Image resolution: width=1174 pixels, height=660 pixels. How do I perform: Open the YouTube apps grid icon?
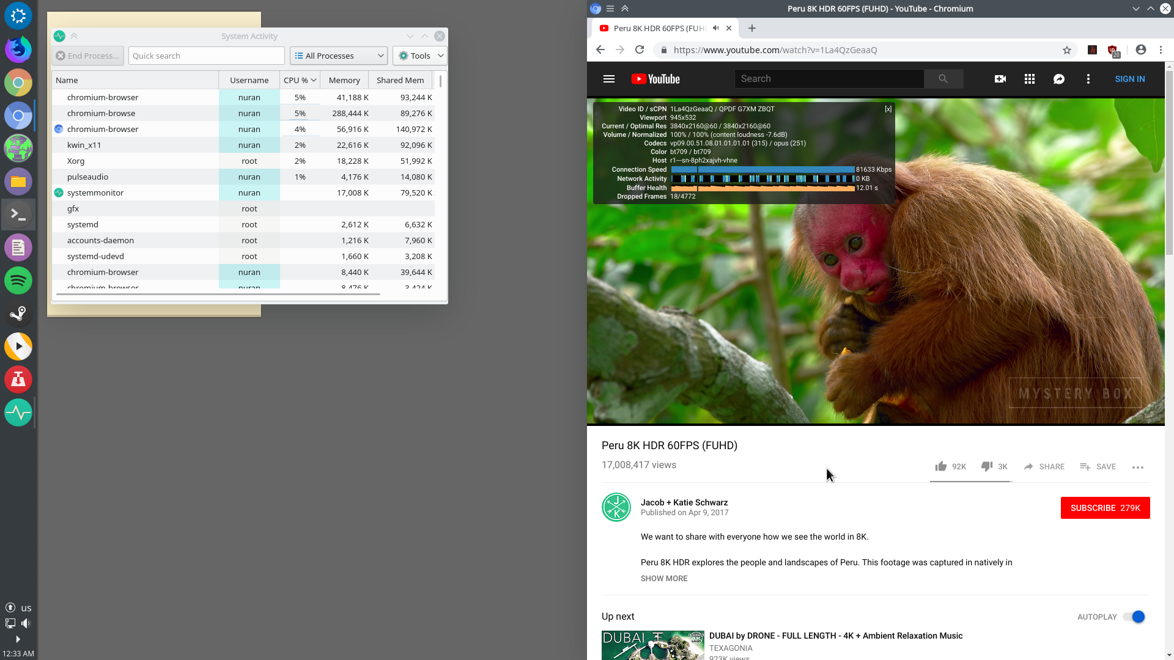[x=1030, y=79]
